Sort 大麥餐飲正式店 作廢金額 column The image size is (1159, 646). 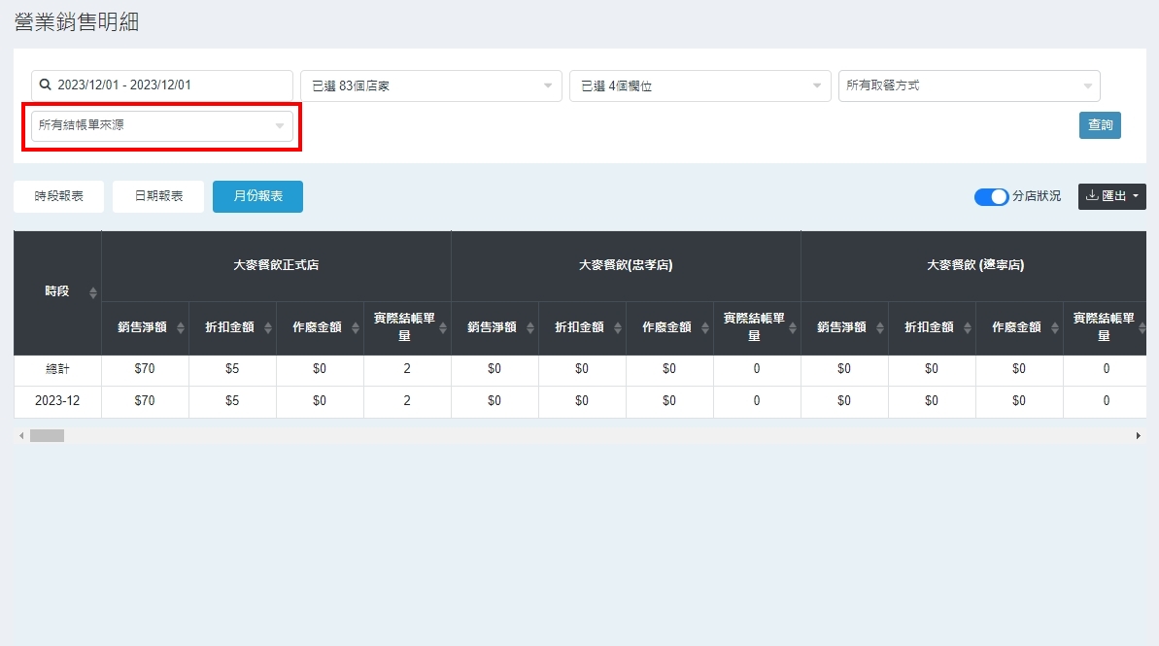click(x=355, y=328)
